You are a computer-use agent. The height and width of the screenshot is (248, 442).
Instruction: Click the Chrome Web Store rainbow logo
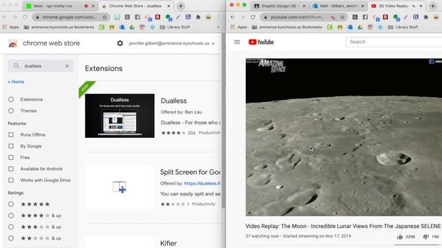click(x=12, y=43)
